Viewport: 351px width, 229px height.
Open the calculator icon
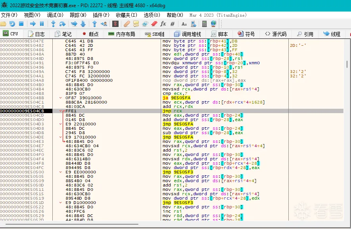pyautogui.click(x=205, y=24)
